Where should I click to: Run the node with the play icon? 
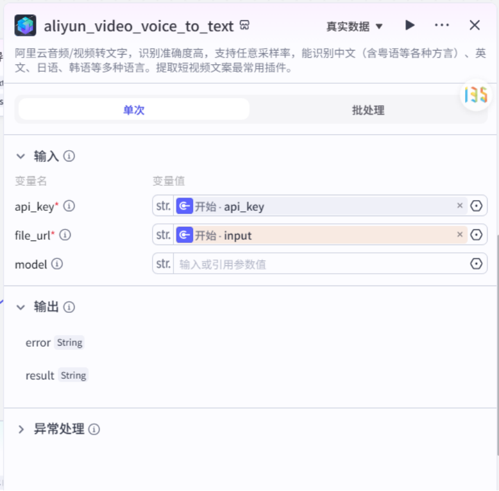click(x=409, y=25)
